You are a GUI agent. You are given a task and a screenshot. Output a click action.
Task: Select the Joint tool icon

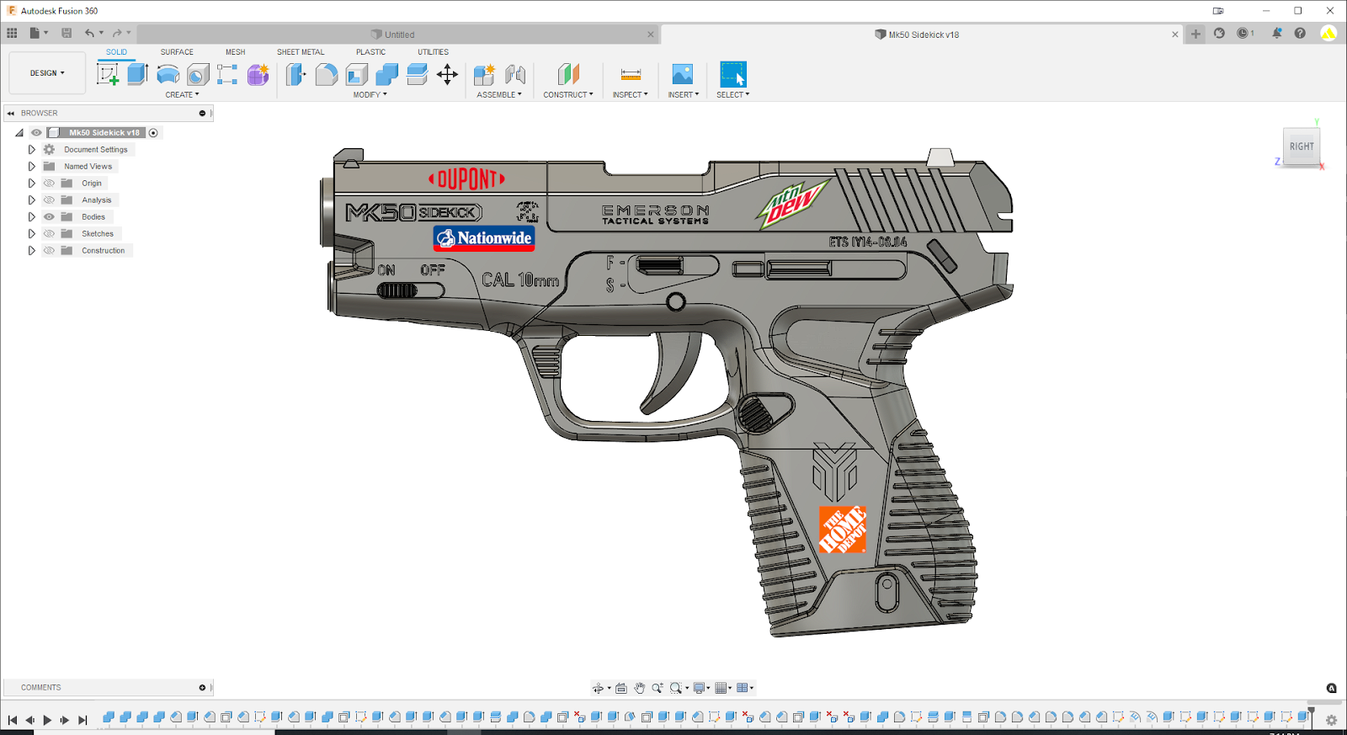[x=515, y=74]
